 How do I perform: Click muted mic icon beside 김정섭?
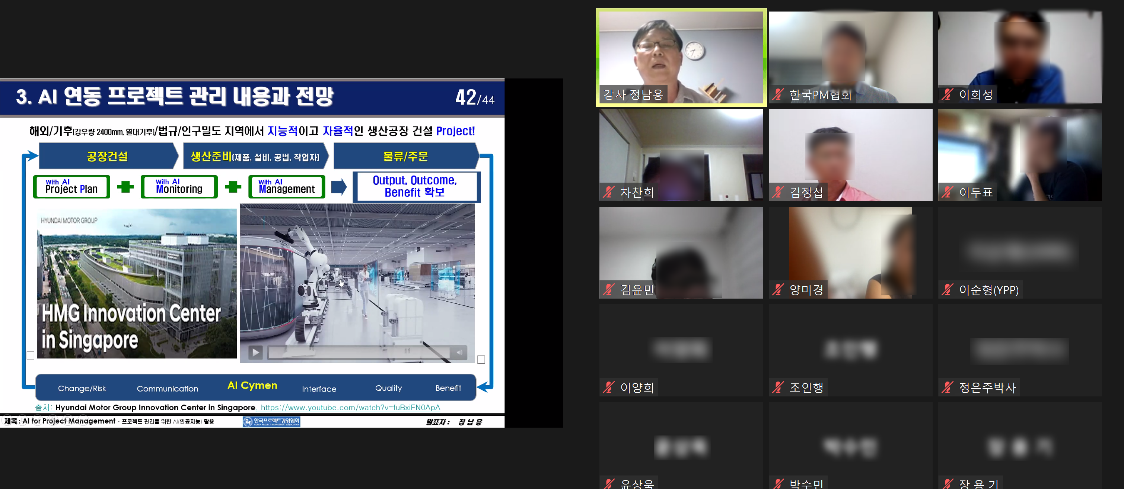[x=777, y=192]
